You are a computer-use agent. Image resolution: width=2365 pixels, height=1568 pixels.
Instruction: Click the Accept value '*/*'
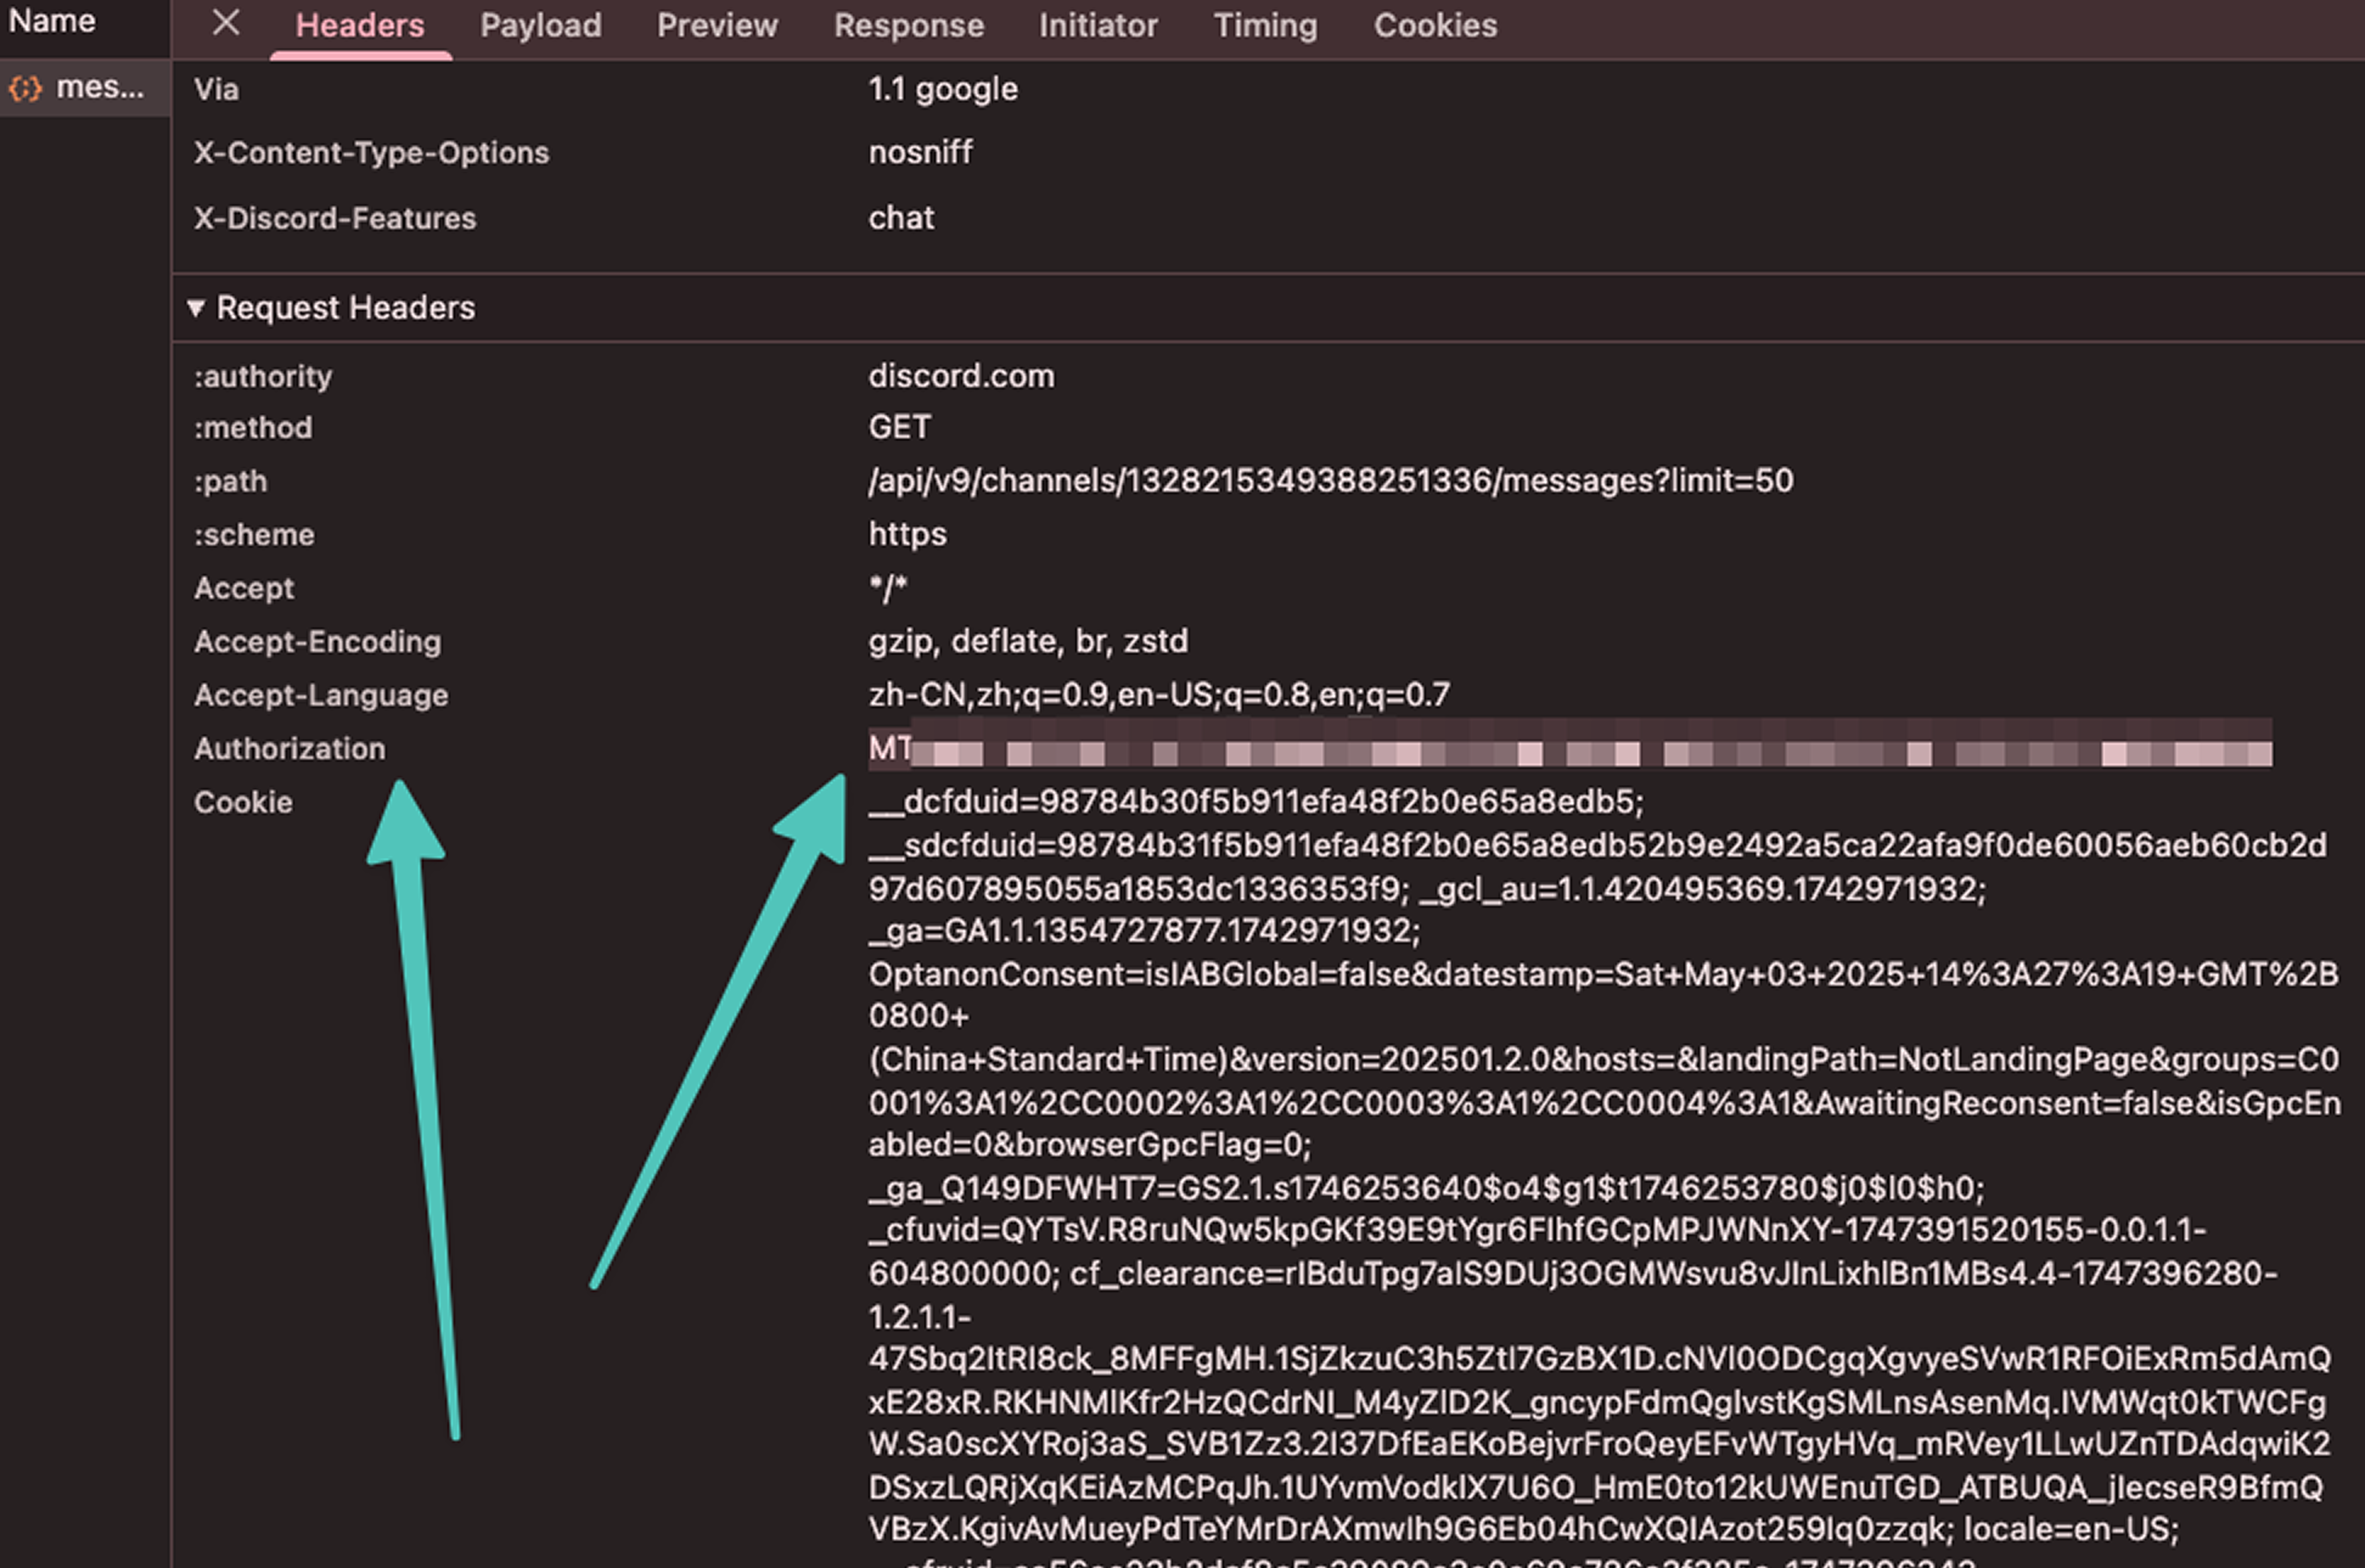tap(888, 588)
